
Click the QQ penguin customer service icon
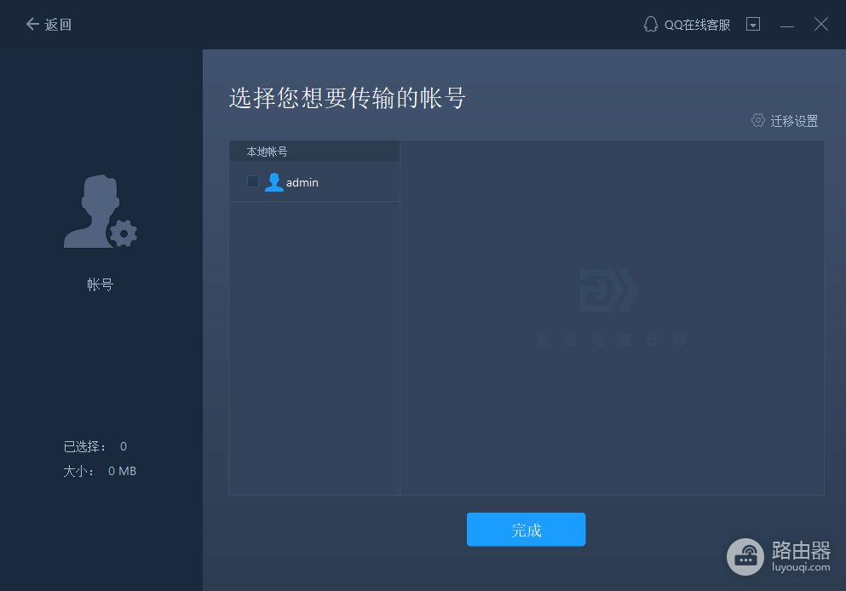tap(651, 24)
